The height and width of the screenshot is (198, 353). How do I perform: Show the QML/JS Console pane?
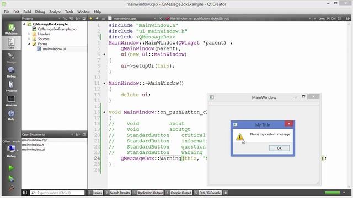[x=207, y=193]
